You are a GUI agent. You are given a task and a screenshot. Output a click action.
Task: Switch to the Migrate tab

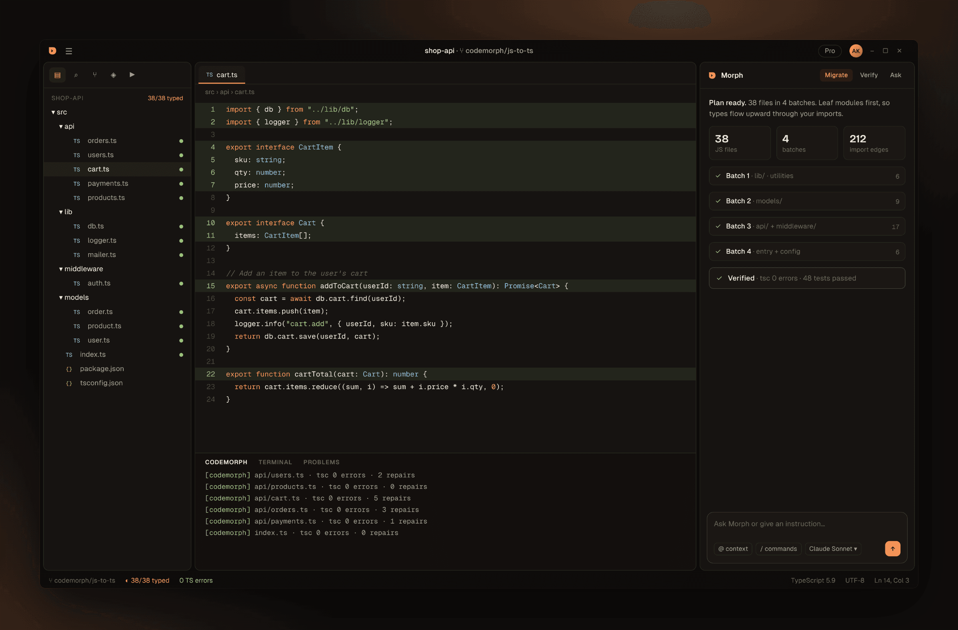click(x=836, y=75)
